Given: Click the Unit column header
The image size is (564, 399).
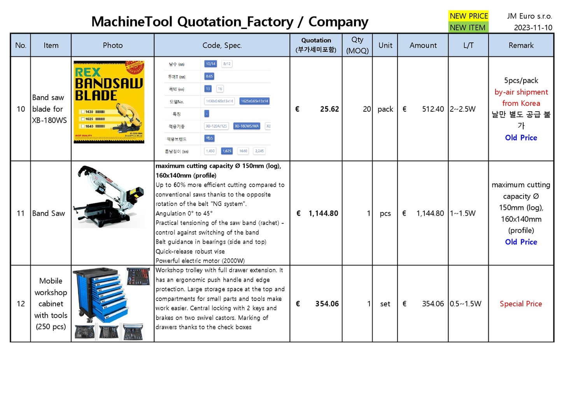Looking at the screenshot, I should coord(385,45).
